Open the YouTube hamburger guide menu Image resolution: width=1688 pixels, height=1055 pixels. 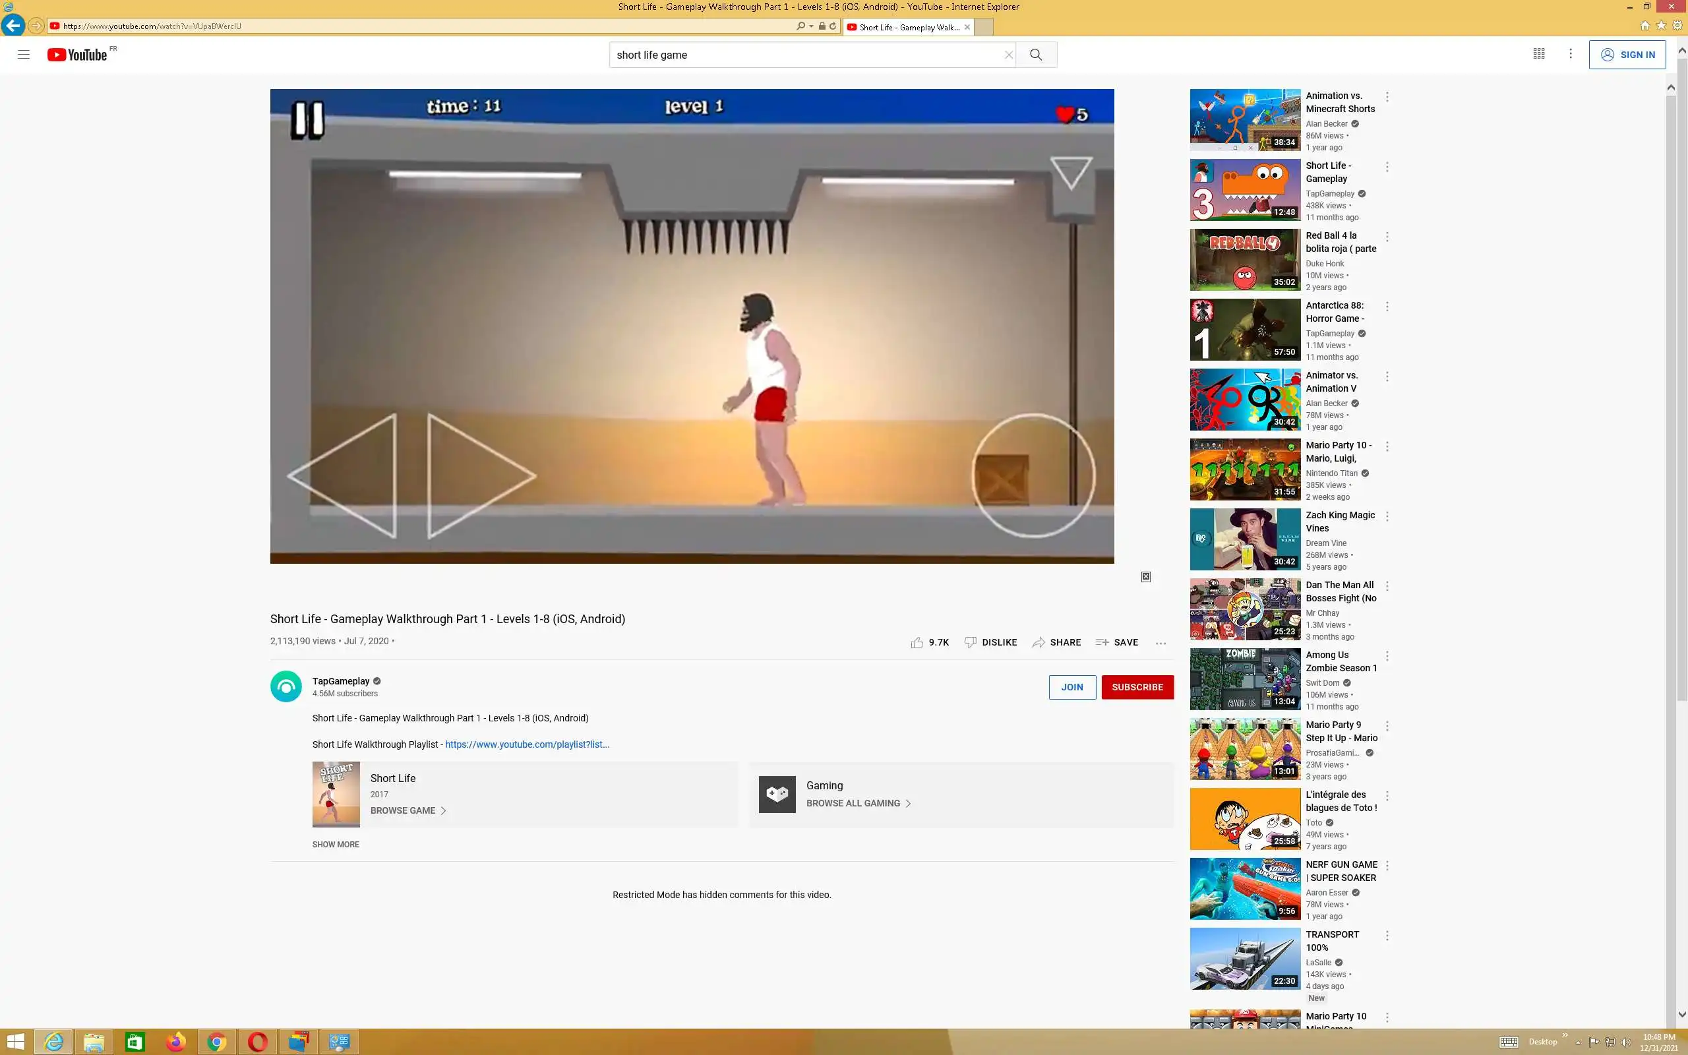24,55
